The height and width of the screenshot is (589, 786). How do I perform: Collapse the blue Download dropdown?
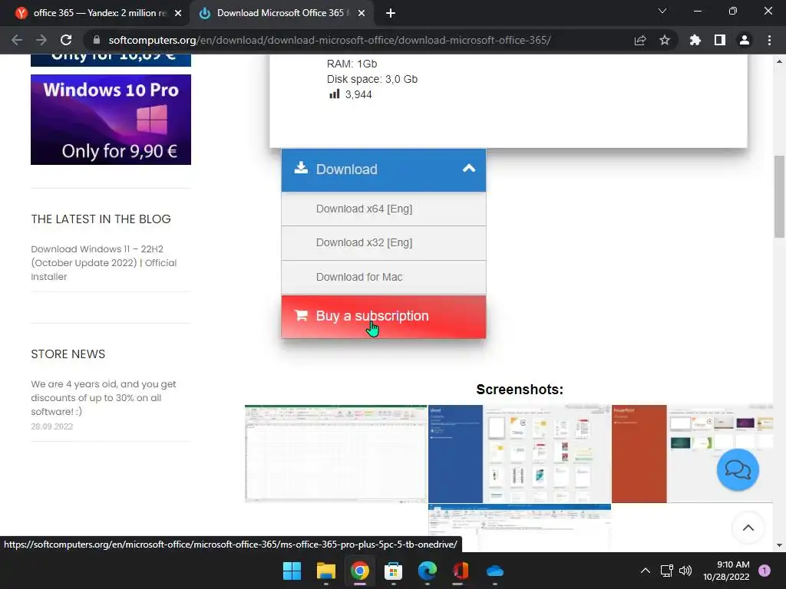tap(384, 169)
